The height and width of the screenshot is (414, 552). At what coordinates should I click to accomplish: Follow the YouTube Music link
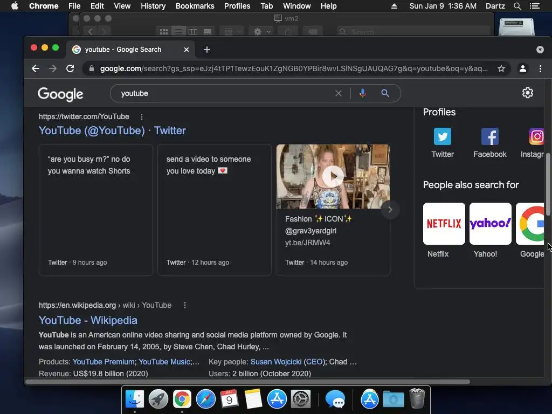(164, 362)
